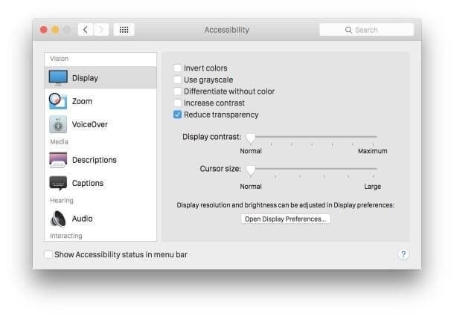This screenshot has height=316, width=454.
Task: Focus the Search field
Action: (x=367, y=30)
